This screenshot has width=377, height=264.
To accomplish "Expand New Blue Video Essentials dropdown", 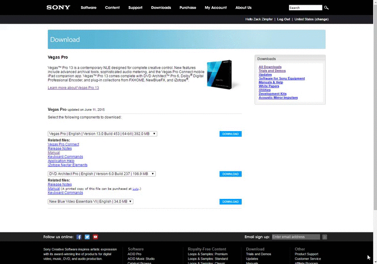I will click(90, 201).
